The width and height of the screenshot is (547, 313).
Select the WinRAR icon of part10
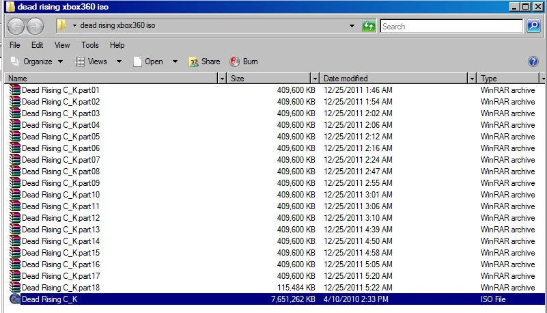(x=14, y=195)
